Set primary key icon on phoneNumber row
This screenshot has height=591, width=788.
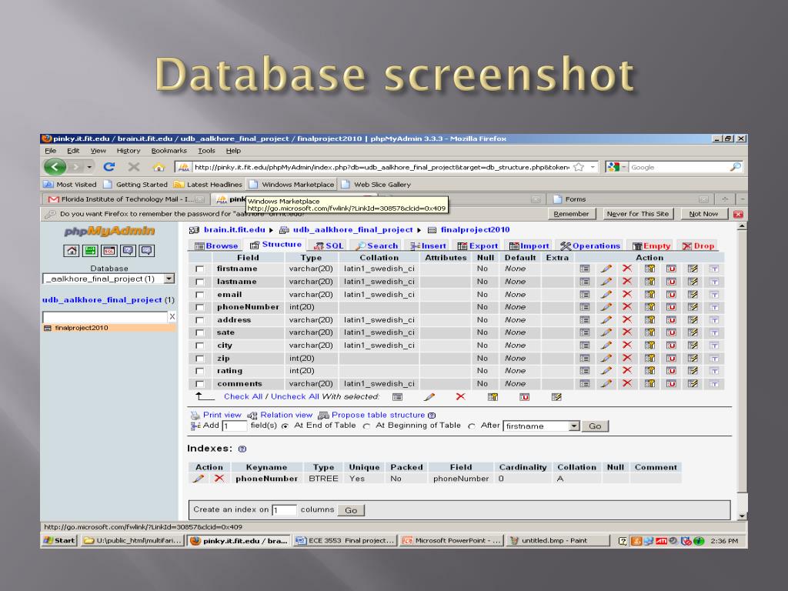coord(649,307)
